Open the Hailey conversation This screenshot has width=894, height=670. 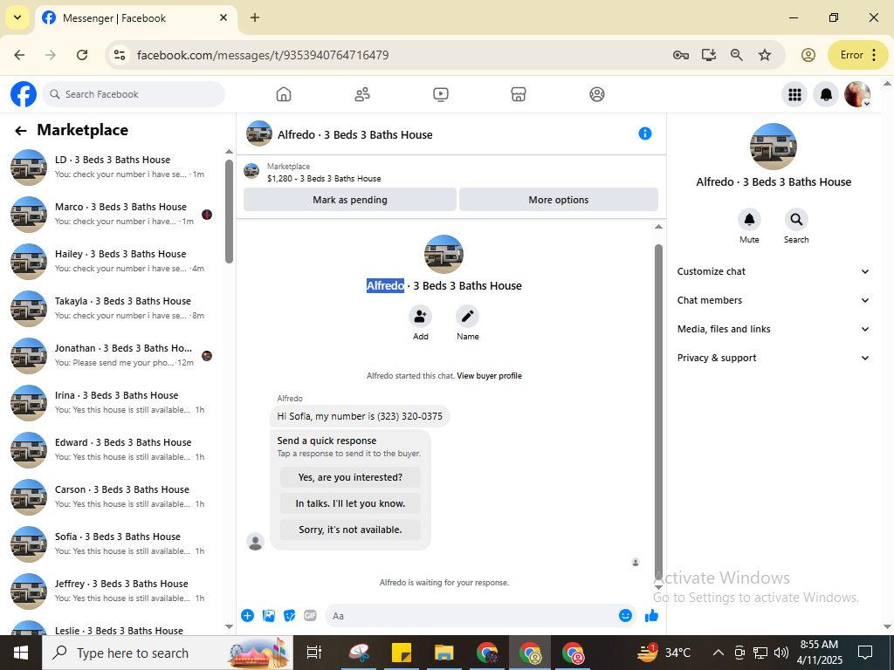(x=114, y=262)
